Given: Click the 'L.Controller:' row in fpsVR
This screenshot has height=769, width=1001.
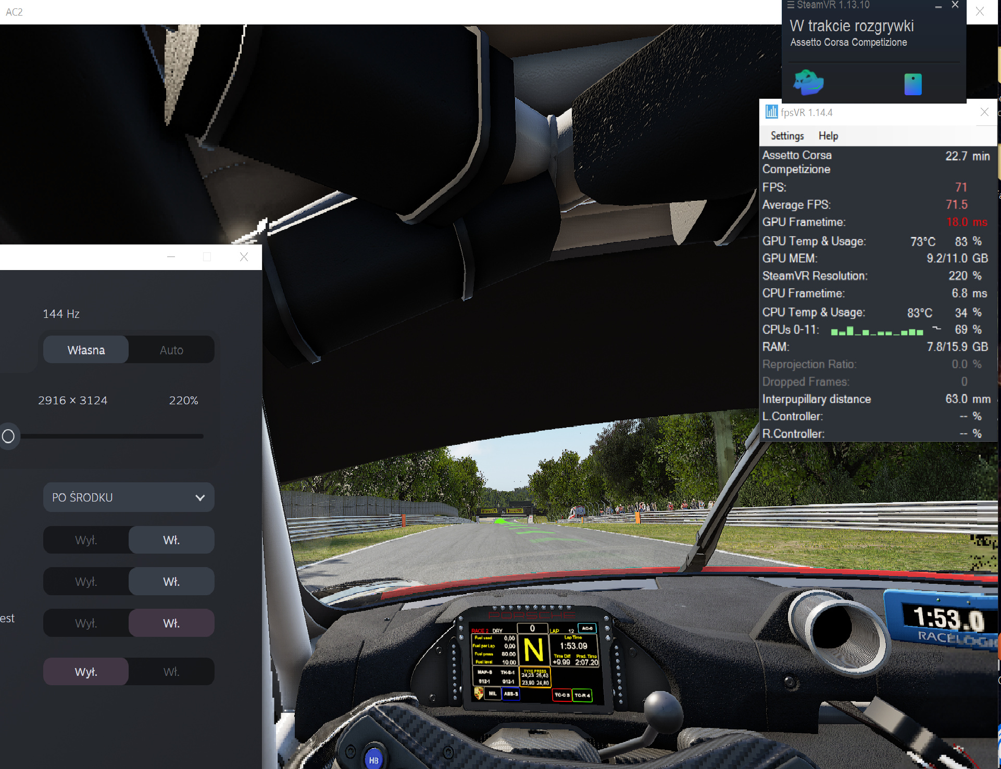Looking at the screenshot, I should (875, 416).
